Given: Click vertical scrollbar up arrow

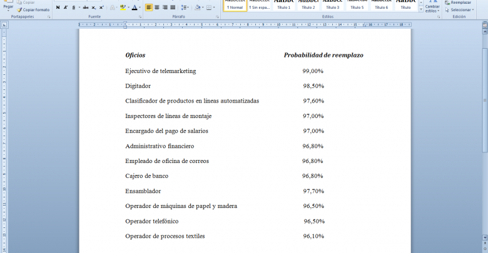Looking at the screenshot, I should coord(485,32).
